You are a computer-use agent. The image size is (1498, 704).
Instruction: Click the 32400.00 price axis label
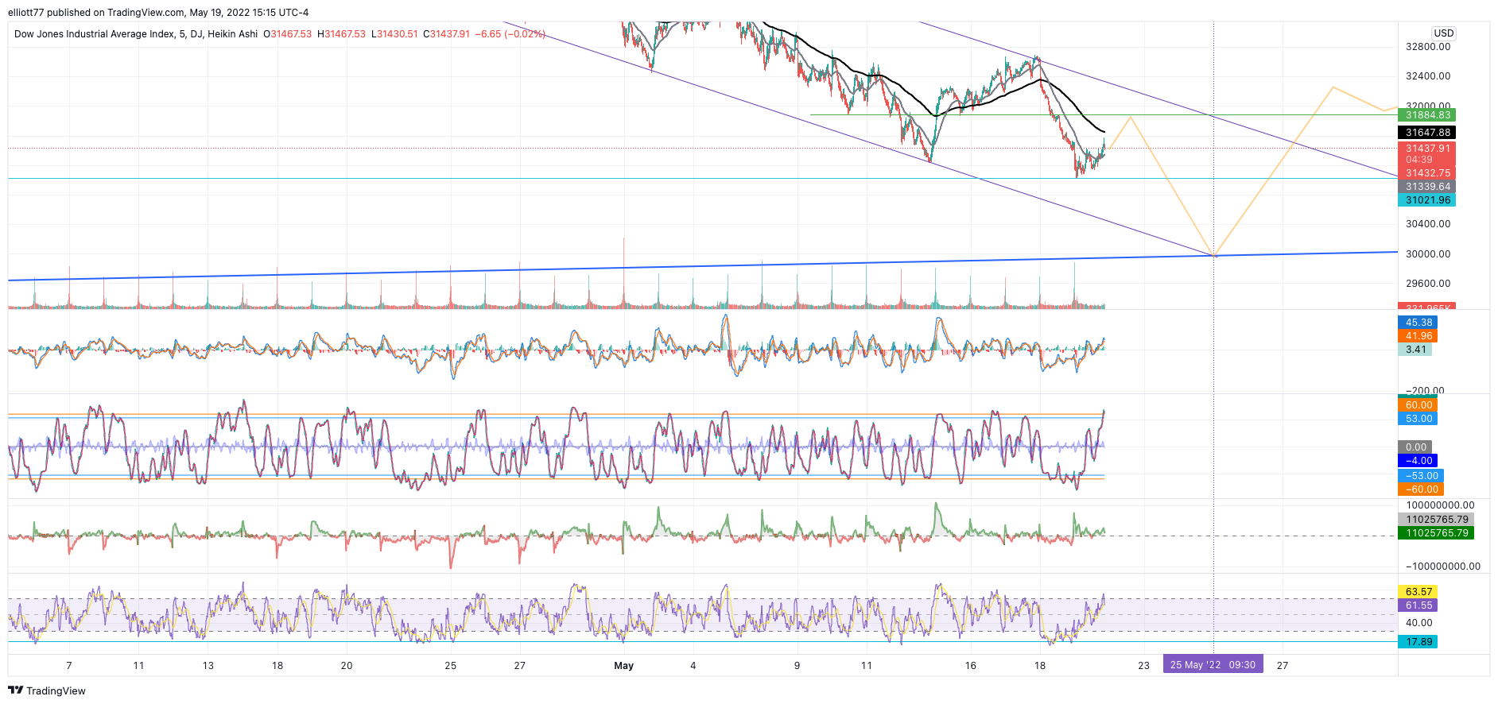pyautogui.click(x=1428, y=76)
